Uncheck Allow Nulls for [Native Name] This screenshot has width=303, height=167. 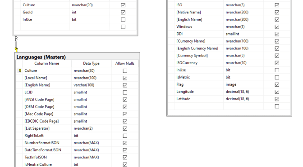(277, 12)
